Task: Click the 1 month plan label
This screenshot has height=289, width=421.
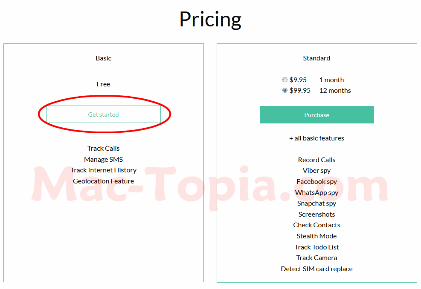Action: 331,80
